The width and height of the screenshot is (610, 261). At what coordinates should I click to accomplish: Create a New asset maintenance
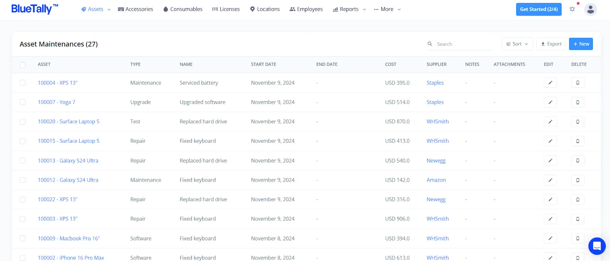(581, 44)
